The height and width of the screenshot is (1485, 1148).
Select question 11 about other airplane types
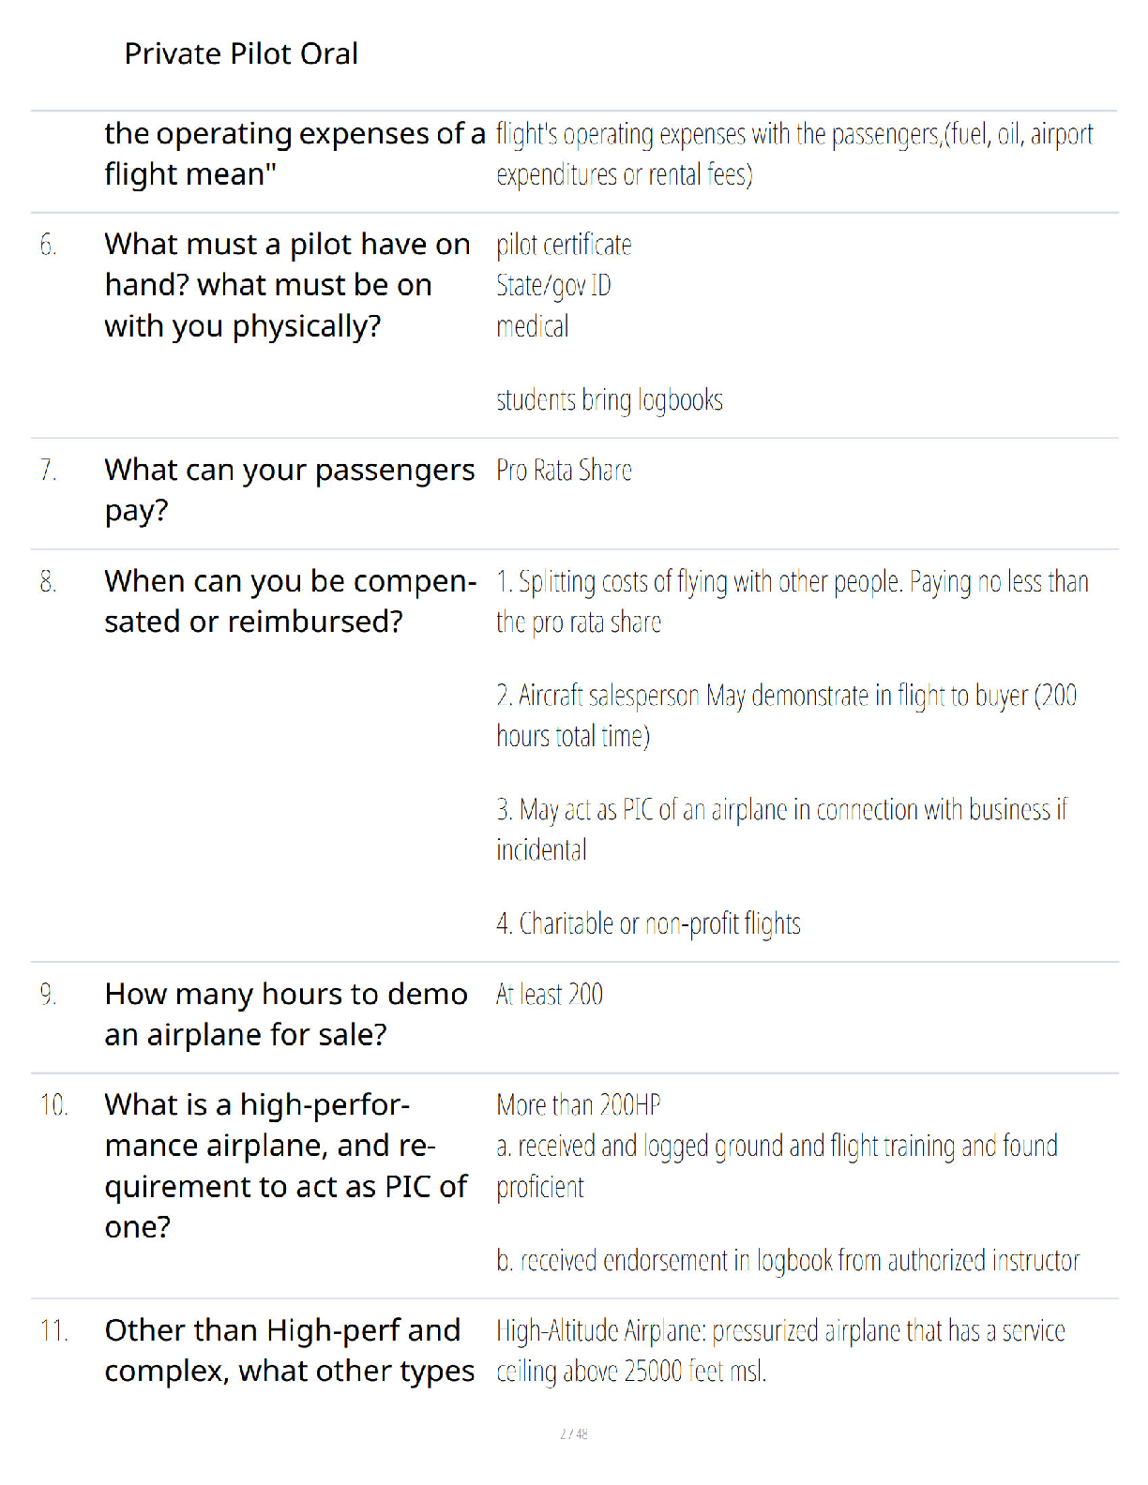tap(290, 1350)
